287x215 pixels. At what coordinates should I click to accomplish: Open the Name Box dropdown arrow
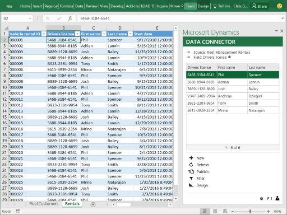[30, 18]
